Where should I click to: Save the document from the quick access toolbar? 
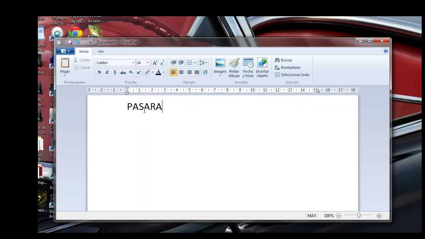pyautogui.click(x=70, y=42)
